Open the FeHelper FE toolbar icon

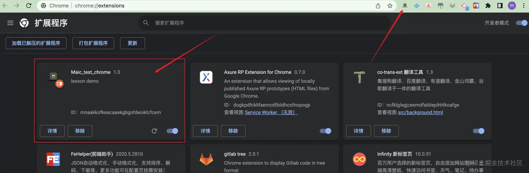coord(476,6)
